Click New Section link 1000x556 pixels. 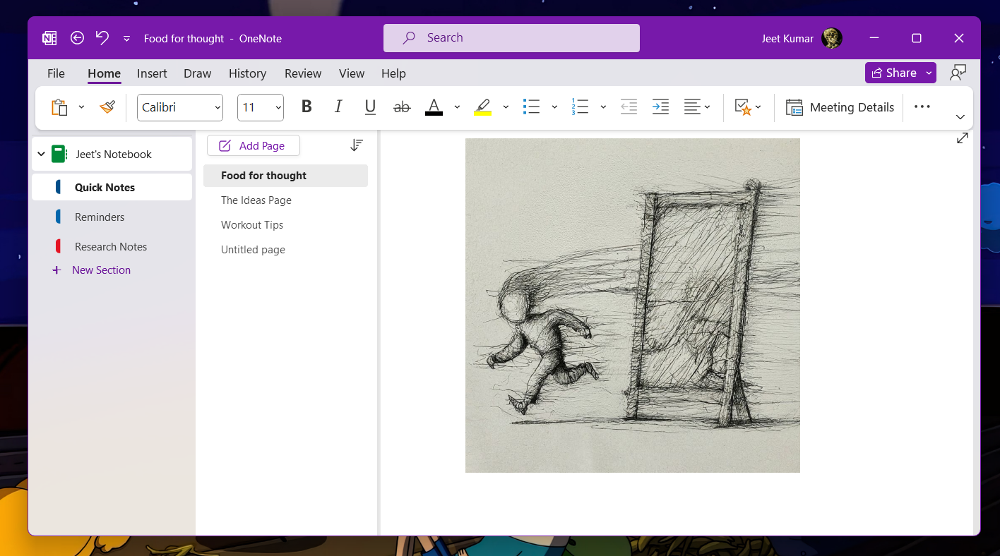pyautogui.click(x=91, y=270)
